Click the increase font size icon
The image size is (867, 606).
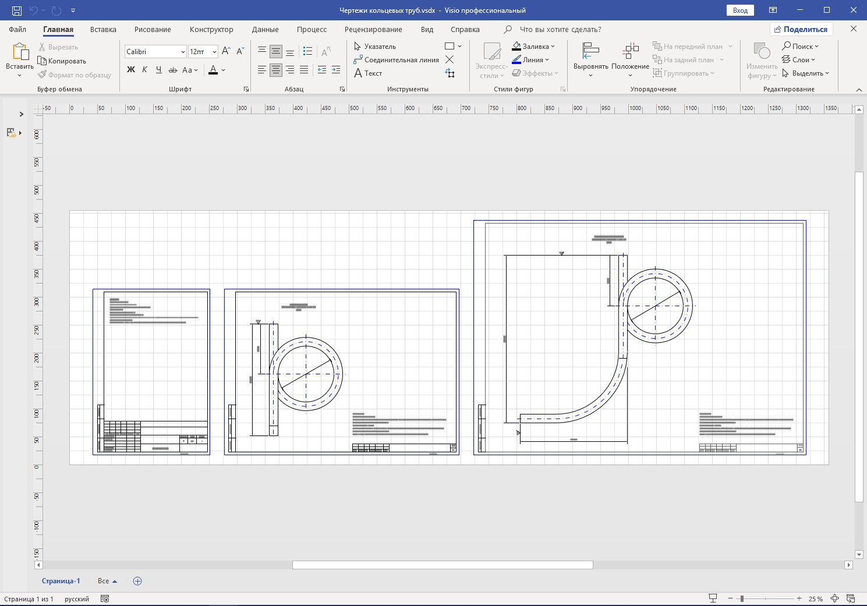coord(227,51)
